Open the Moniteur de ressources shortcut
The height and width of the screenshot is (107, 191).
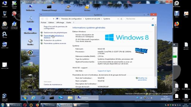point(5,25)
